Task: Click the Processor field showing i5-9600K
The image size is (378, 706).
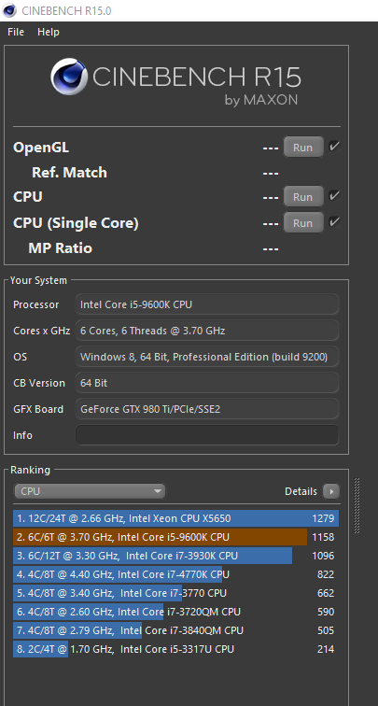Action: pyautogui.click(x=207, y=304)
